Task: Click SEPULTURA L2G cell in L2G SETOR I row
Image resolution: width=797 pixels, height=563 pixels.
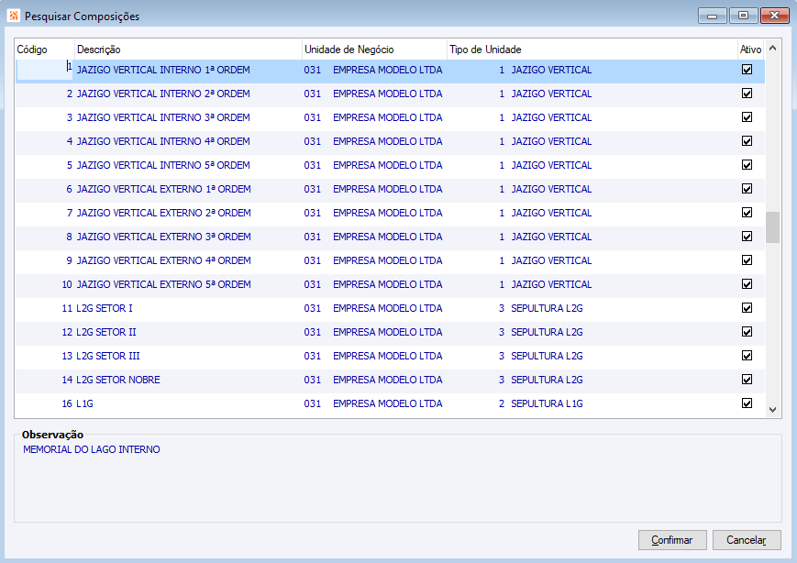Action: point(547,308)
